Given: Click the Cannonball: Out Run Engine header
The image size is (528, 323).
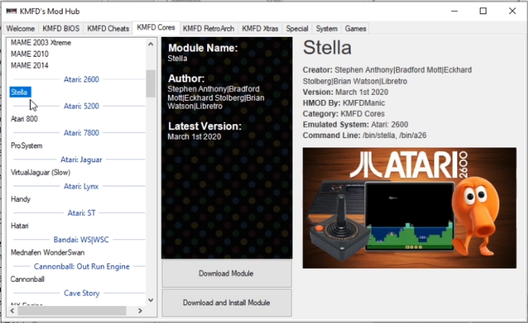Looking at the screenshot, I should (82, 266).
